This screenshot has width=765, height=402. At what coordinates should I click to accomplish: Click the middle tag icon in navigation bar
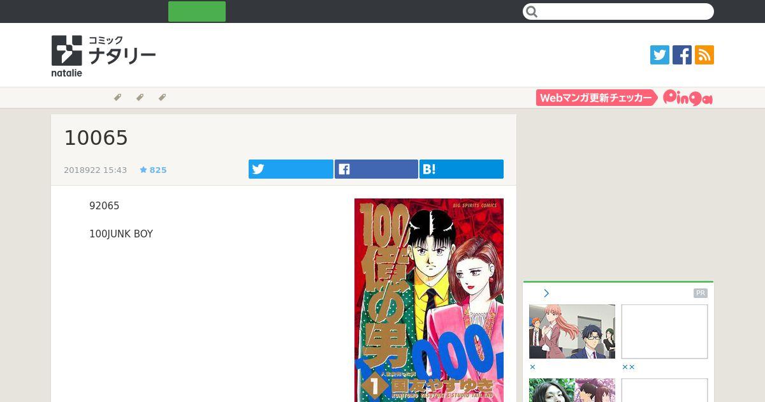[x=140, y=98]
